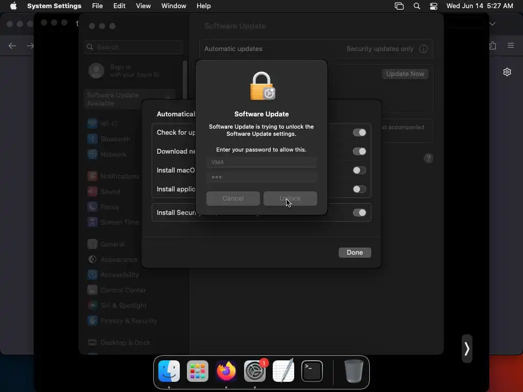Open TextEdit from the Dock
This screenshot has width=523, height=392.
click(283, 371)
